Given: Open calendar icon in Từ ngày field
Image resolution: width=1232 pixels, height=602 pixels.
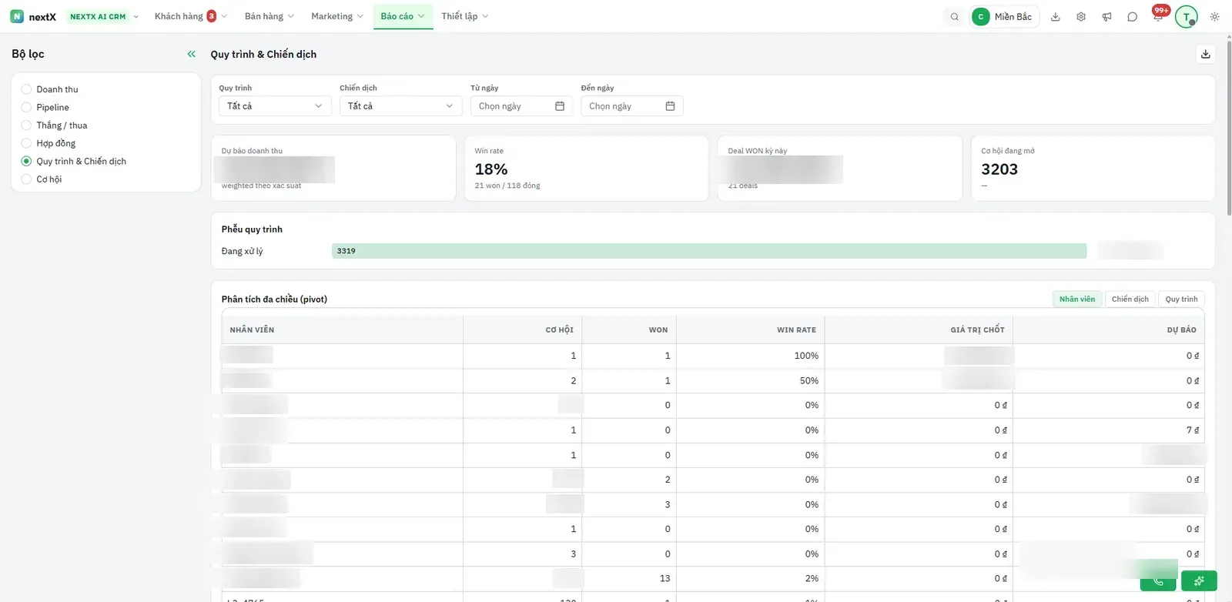Looking at the screenshot, I should pos(560,106).
